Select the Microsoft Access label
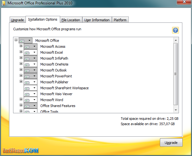The image size is (192, 156). (x=53, y=46)
